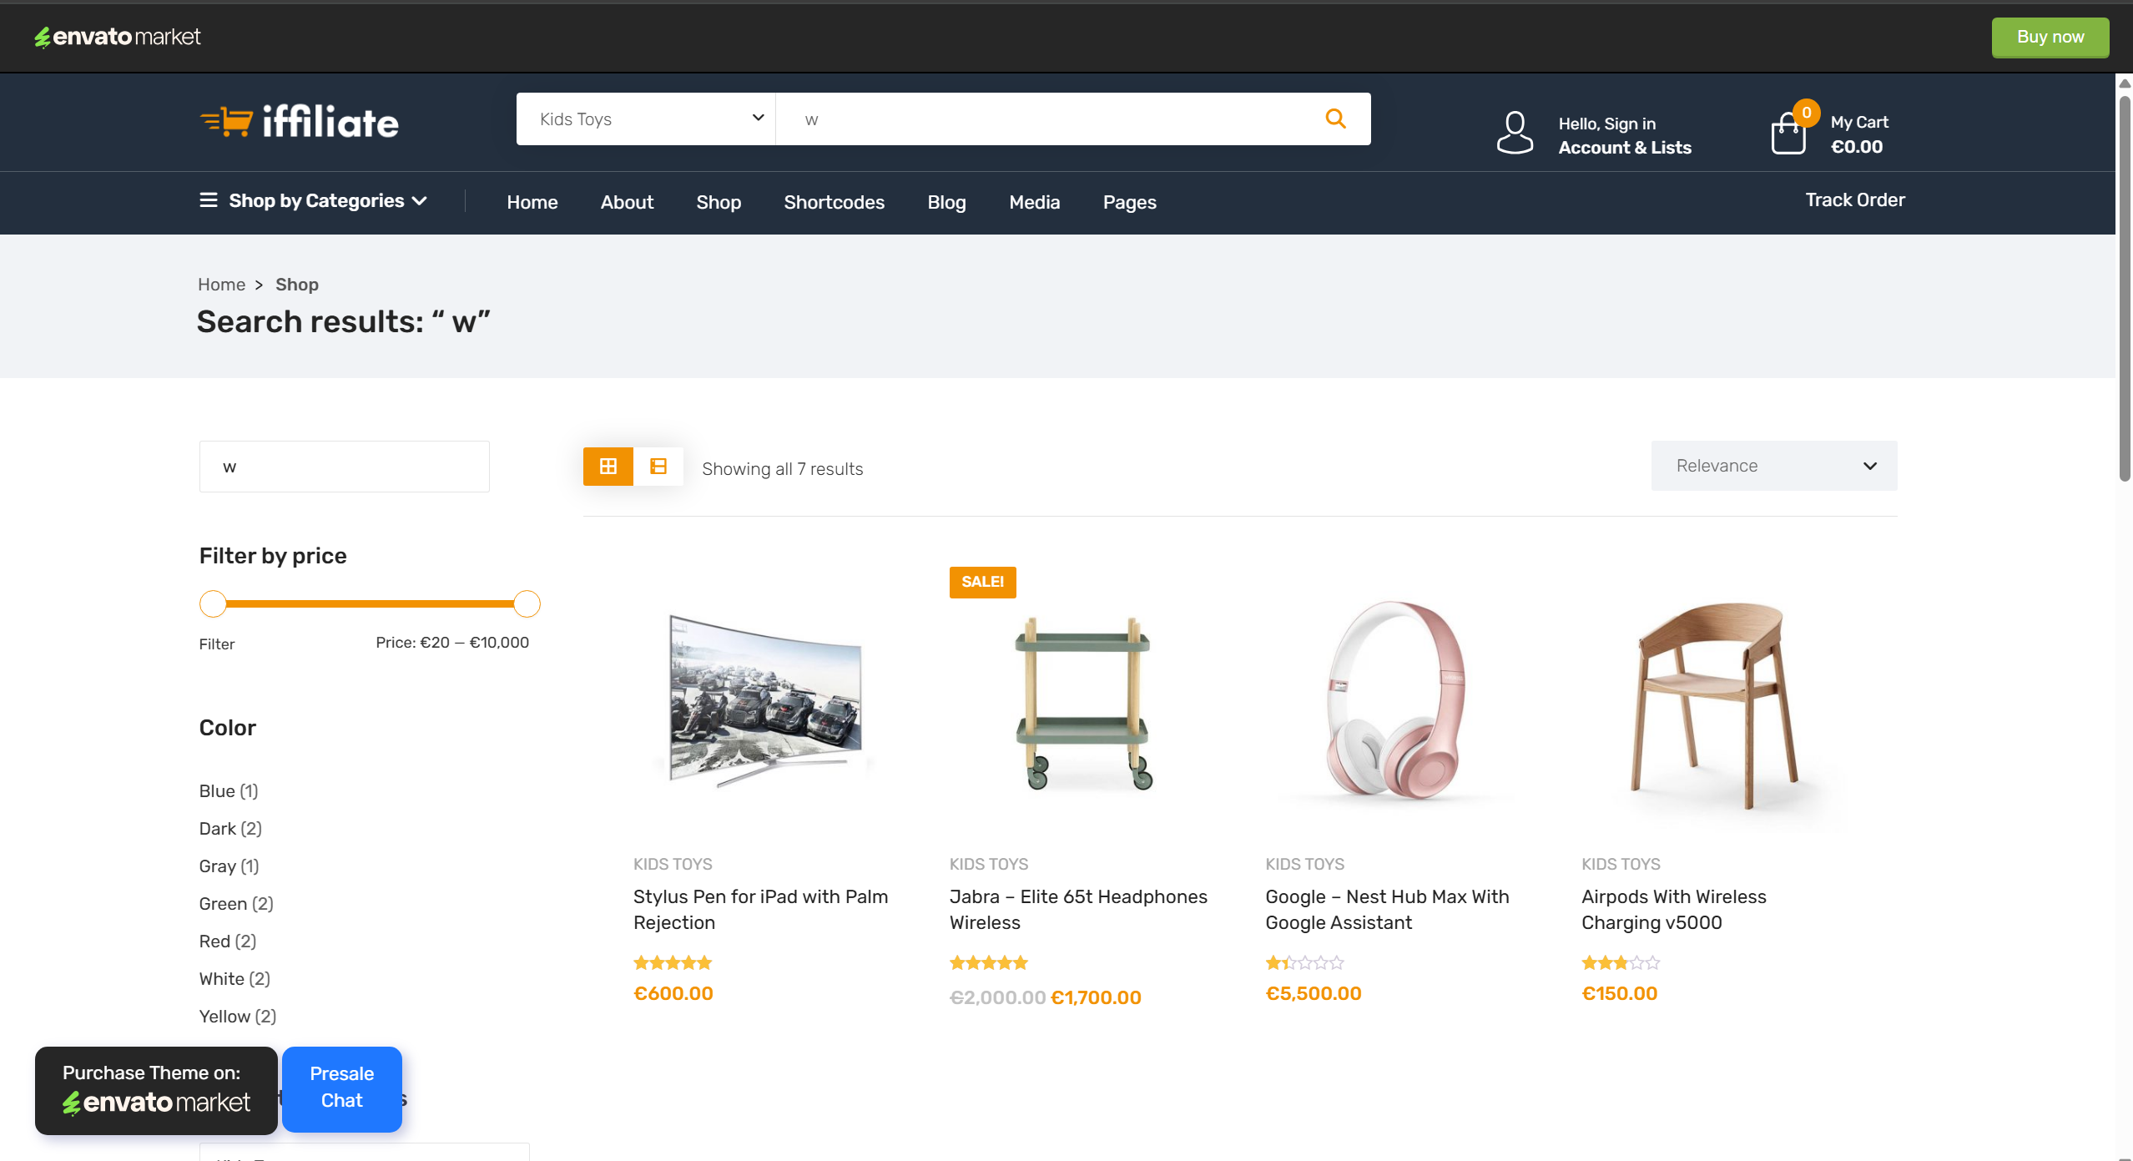2133x1161 pixels.
Task: Open Airpods With Wireless Charging v5000 title
Action: 1674,909
